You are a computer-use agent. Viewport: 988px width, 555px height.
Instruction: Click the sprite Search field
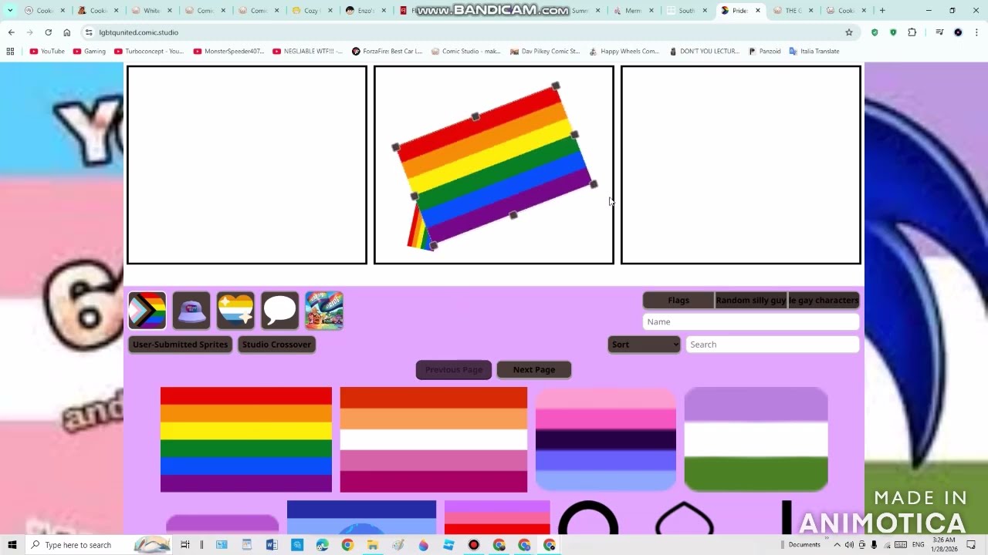click(x=773, y=345)
